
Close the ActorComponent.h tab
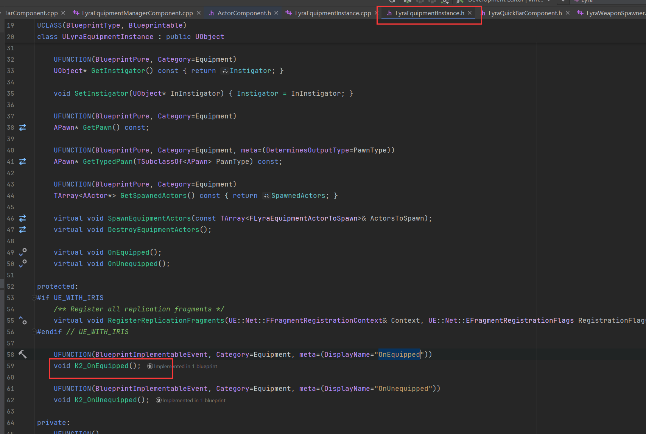tap(276, 13)
